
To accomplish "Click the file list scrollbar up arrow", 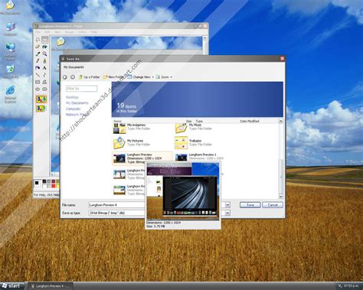I will (281, 121).
